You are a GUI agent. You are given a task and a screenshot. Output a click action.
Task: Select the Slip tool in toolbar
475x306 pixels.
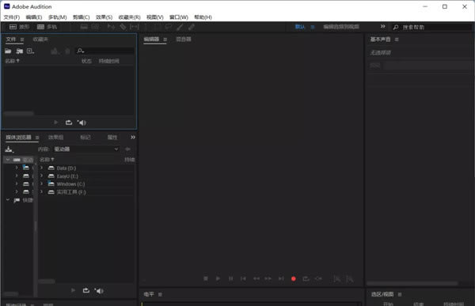click(x=135, y=27)
